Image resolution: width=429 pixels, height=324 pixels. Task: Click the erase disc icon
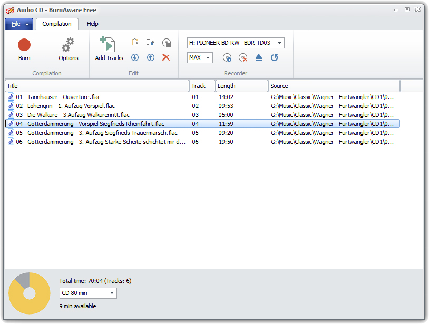pos(243,58)
